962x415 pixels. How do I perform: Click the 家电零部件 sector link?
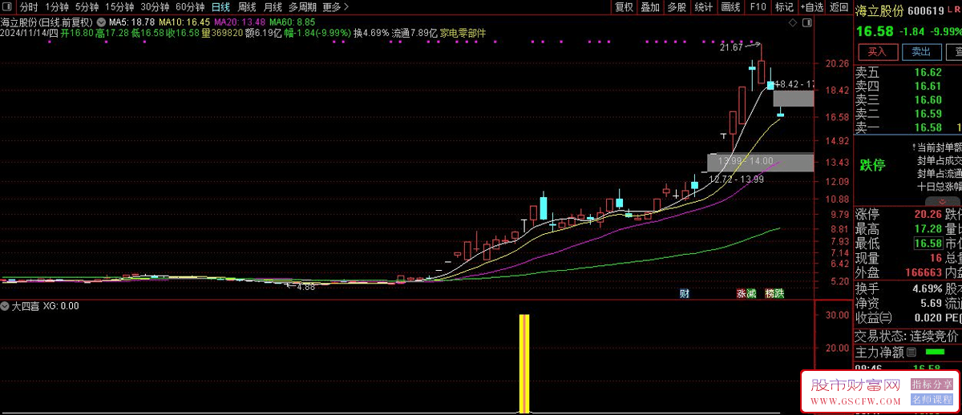(463, 34)
